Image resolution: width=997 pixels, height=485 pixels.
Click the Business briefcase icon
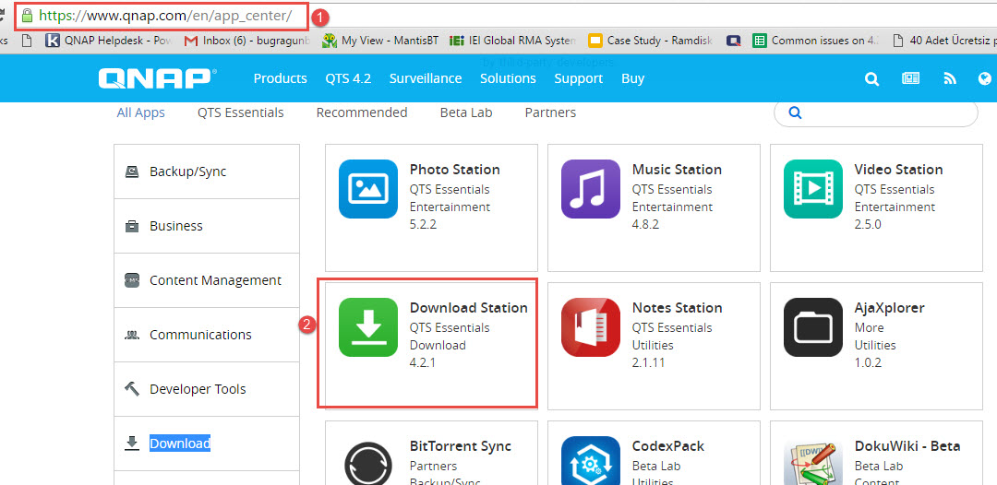[132, 226]
